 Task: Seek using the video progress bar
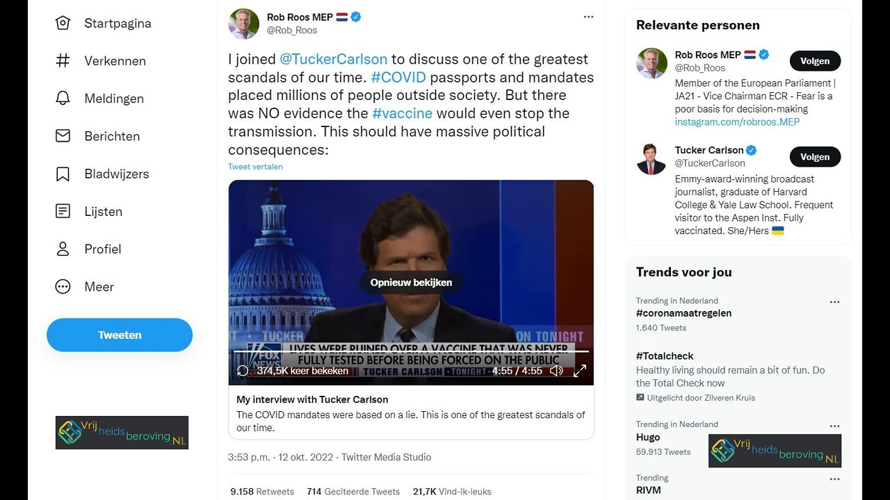[410, 352]
